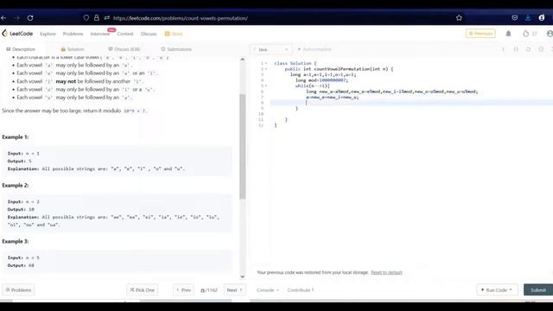Image resolution: width=553 pixels, height=311 pixels.
Task: Open the Java language dropdown
Action: (270, 49)
